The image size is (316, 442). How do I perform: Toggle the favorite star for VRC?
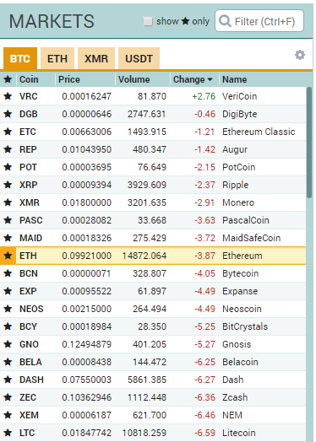(x=8, y=96)
